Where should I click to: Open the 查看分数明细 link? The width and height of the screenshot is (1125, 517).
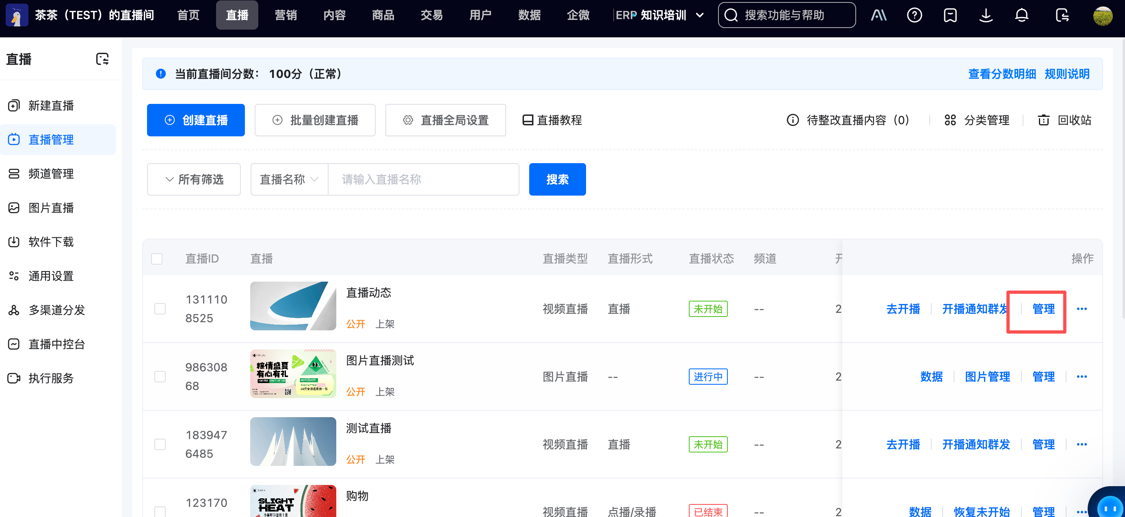pyautogui.click(x=1002, y=74)
